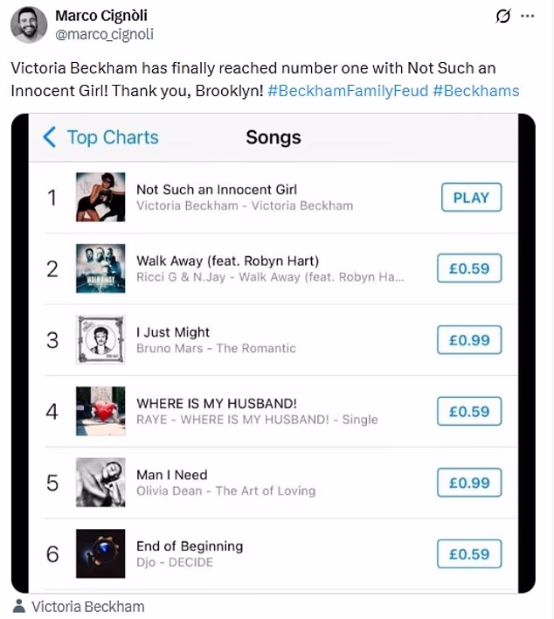Open the #Beckhams hashtag
Viewport: 554px width, 619px height.
(x=475, y=91)
